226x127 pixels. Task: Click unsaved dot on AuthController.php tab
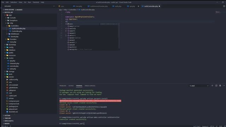pos(159,6)
